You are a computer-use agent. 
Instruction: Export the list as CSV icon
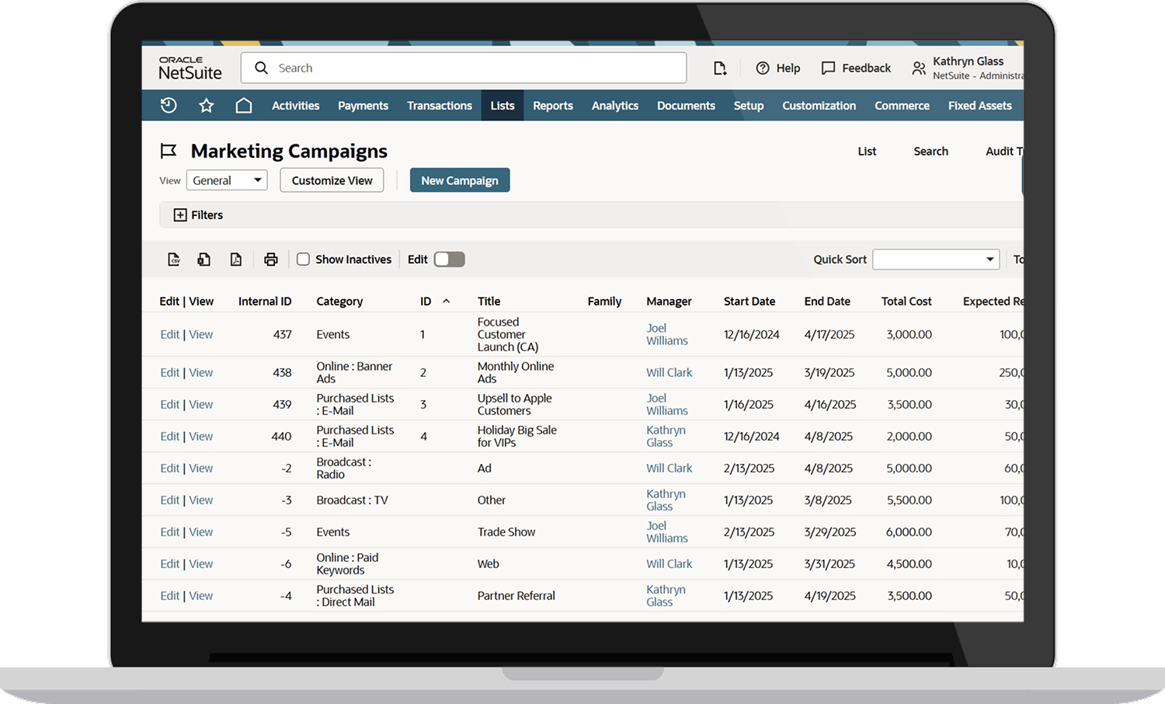[x=174, y=260]
